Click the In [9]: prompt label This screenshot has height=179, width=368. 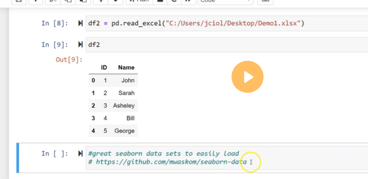tap(55, 44)
